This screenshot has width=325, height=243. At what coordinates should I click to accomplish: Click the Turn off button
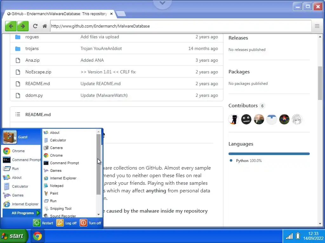(x=91, y=223)
